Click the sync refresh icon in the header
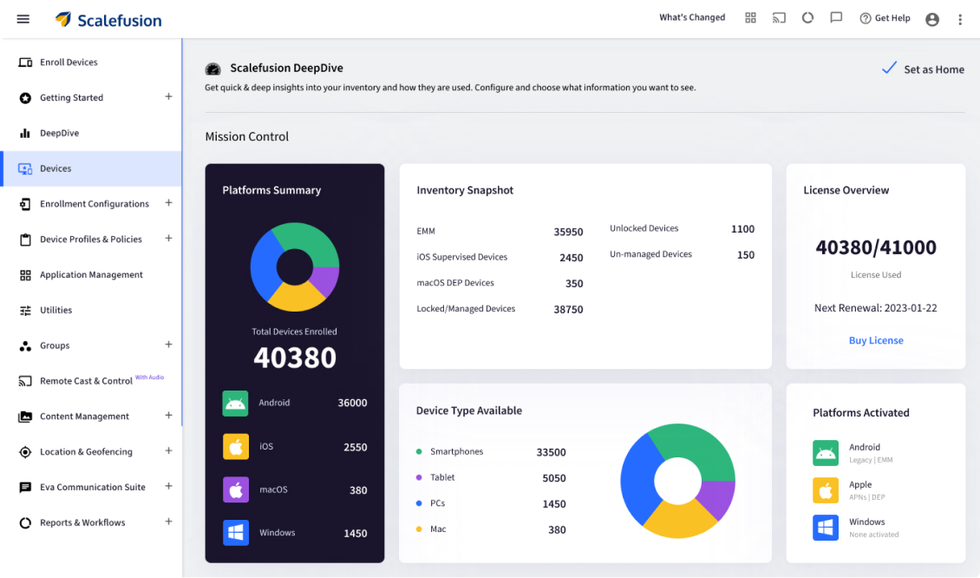This screenshot has width=980, height=578. pos(807,17)
